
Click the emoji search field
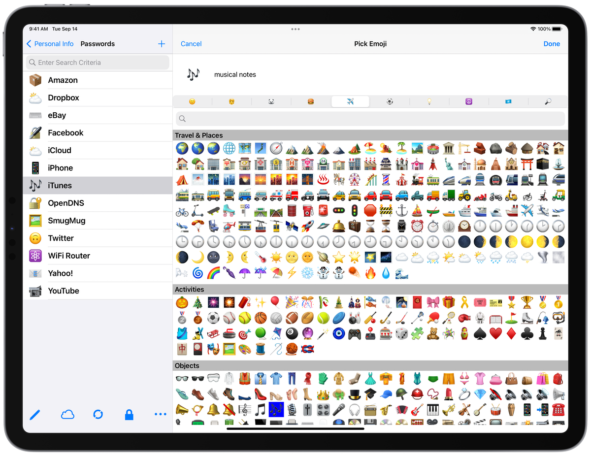pyautogui.click(x=370, y=119)
